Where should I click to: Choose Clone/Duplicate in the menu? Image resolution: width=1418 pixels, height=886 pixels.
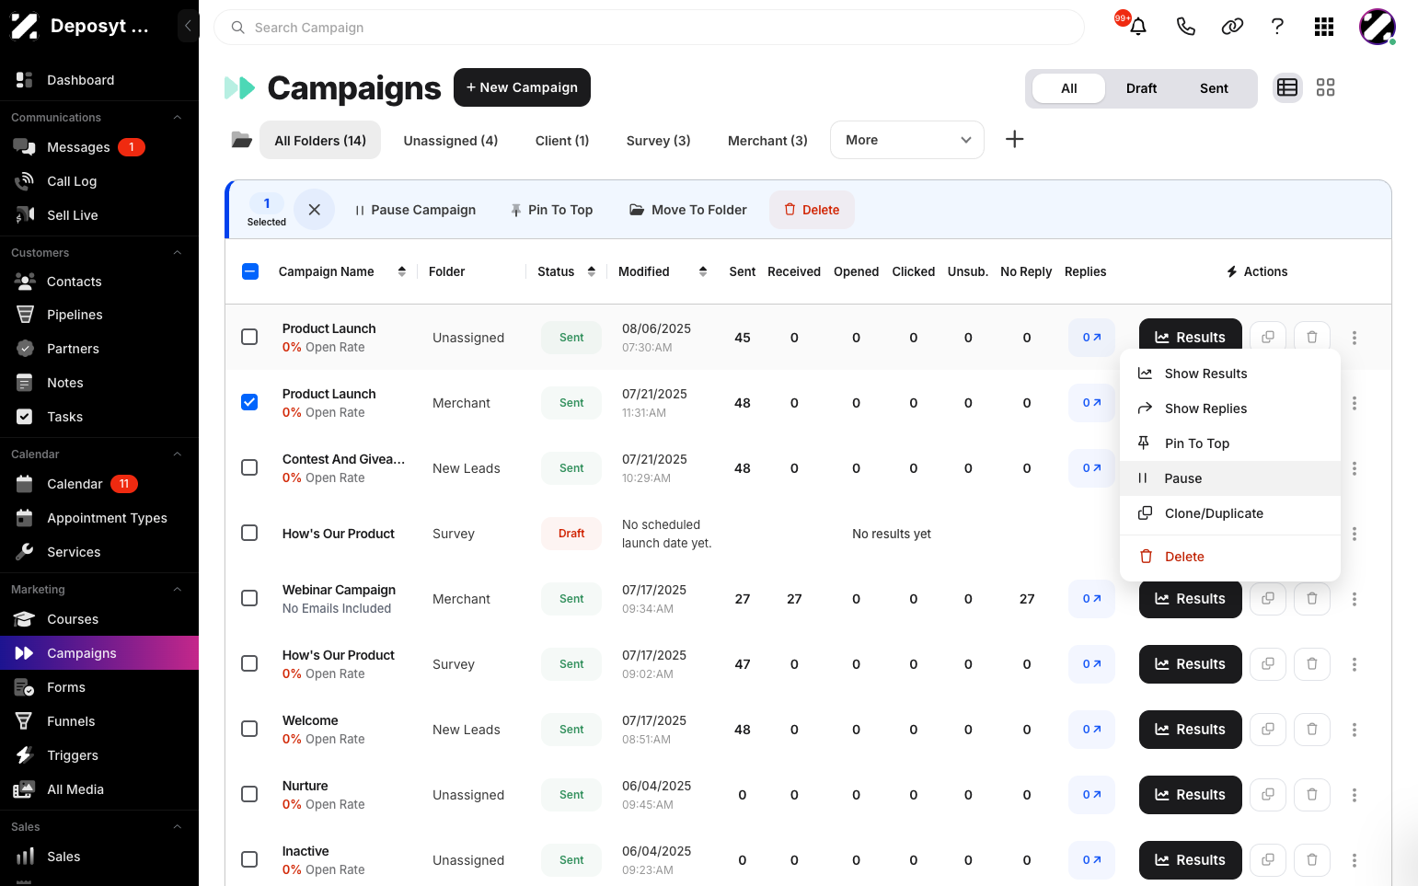coord(1229,513)
